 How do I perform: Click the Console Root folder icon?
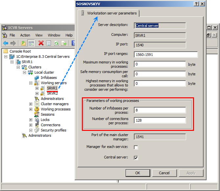(6, 51)
